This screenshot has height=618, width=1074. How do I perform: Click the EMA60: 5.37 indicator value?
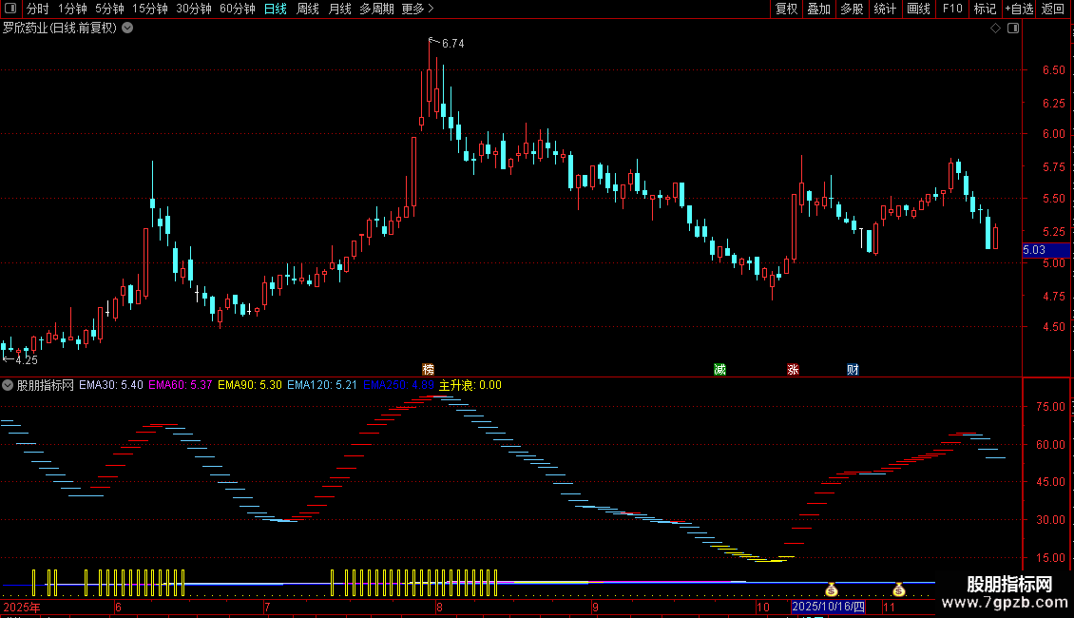181,385
